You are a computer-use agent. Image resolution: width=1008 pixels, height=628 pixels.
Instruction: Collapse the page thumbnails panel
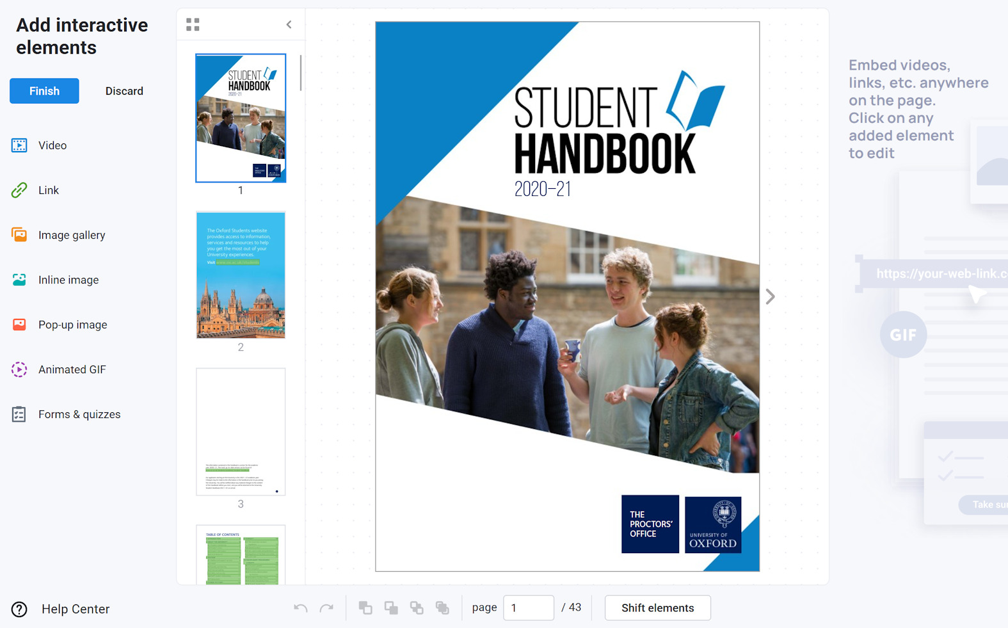point(289,25)
